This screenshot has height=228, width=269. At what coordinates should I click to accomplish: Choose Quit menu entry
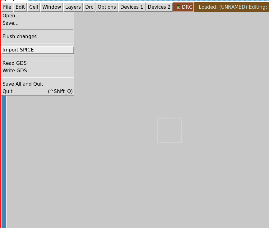click(x=37, y=92)
